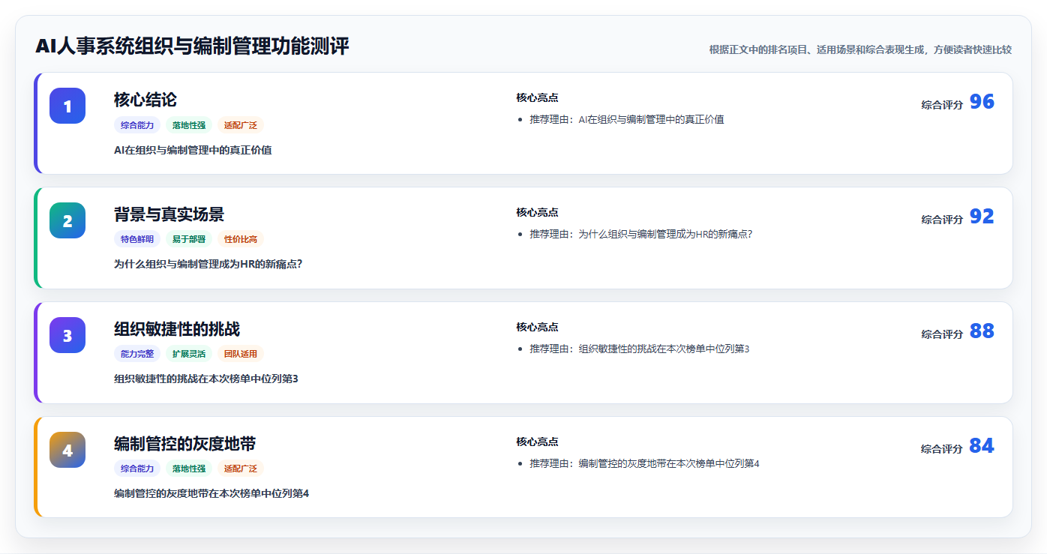Click the score 96
The height and width of the screenshot is (554, 1047).
(982, 102)
